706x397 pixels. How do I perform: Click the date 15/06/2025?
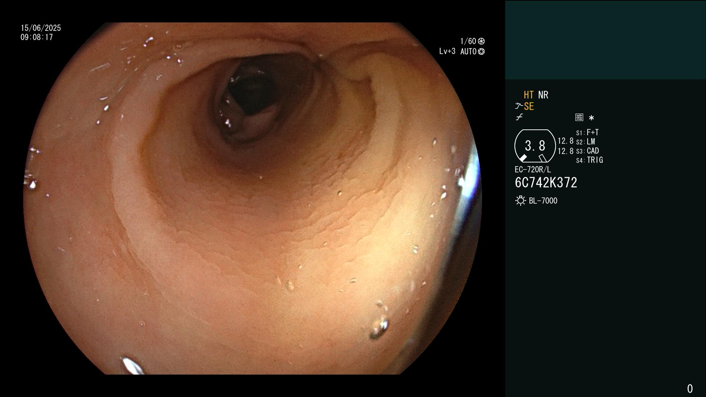click(x=41, y=28)
